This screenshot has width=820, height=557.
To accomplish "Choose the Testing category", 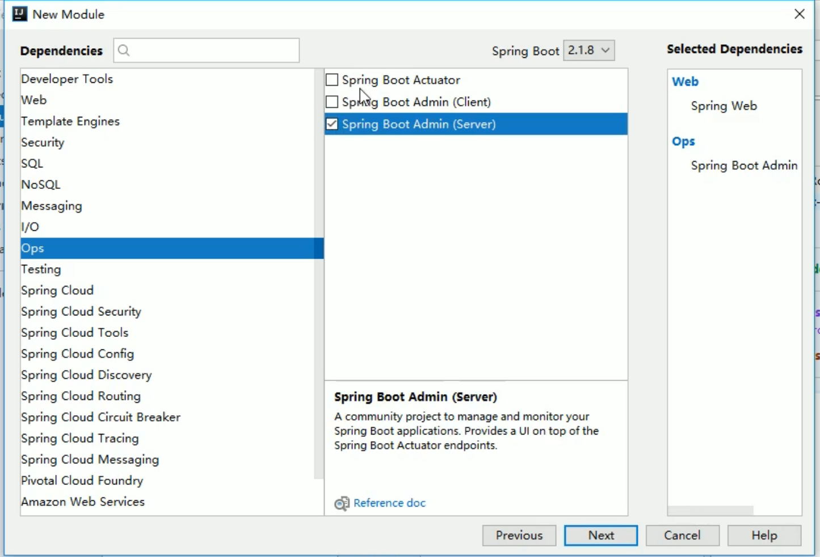I will 167,269.
